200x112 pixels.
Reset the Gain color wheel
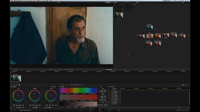click(x=58, y=88)
